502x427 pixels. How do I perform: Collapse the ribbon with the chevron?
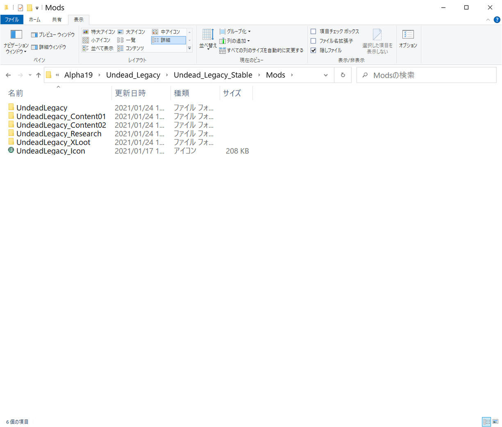click(x=488, y=20)
